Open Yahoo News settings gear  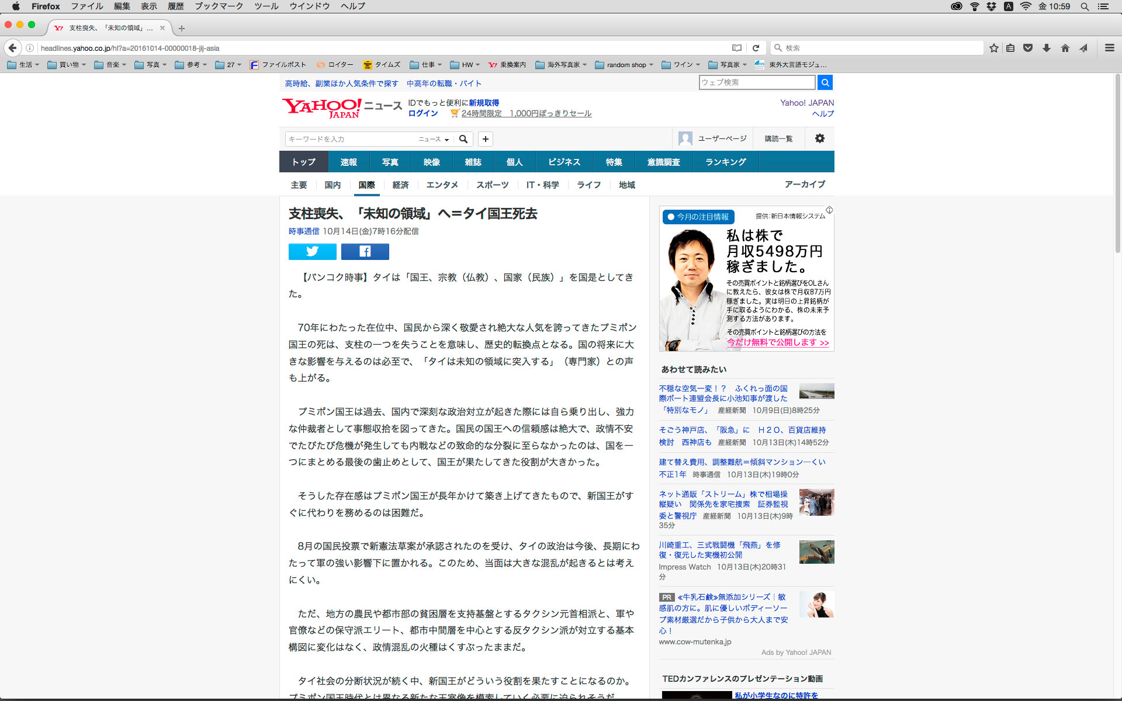[x=819, y=138]
